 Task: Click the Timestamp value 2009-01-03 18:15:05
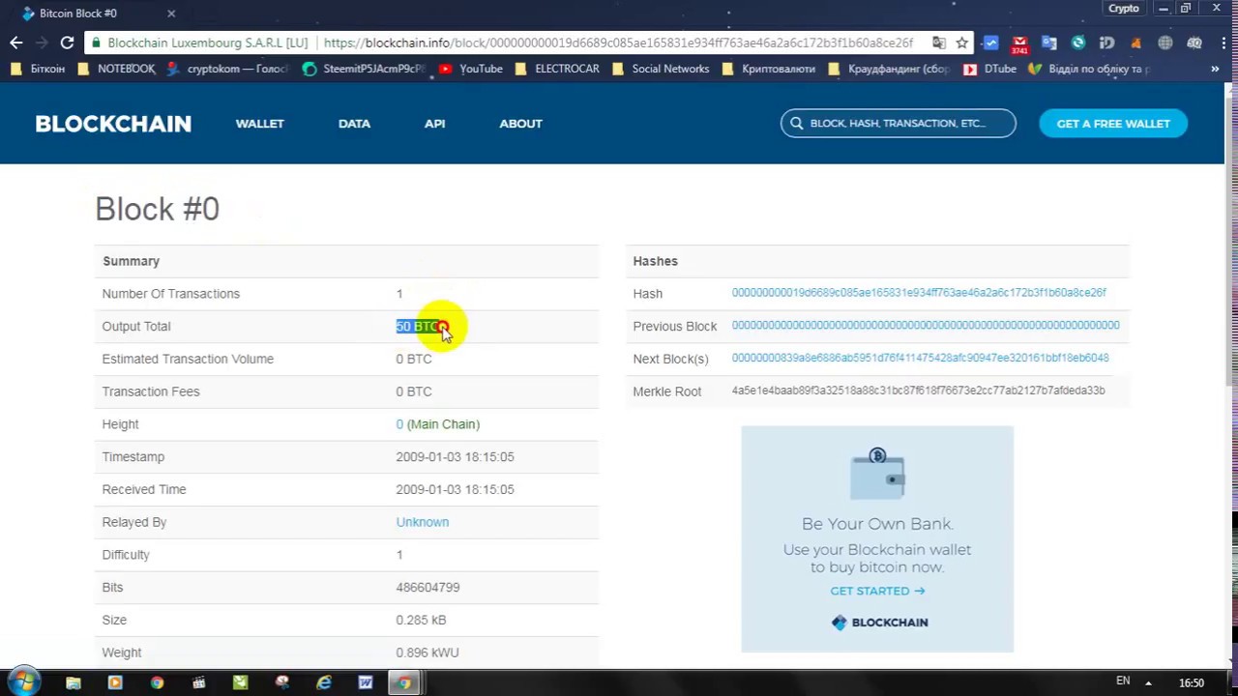(455, 457)
